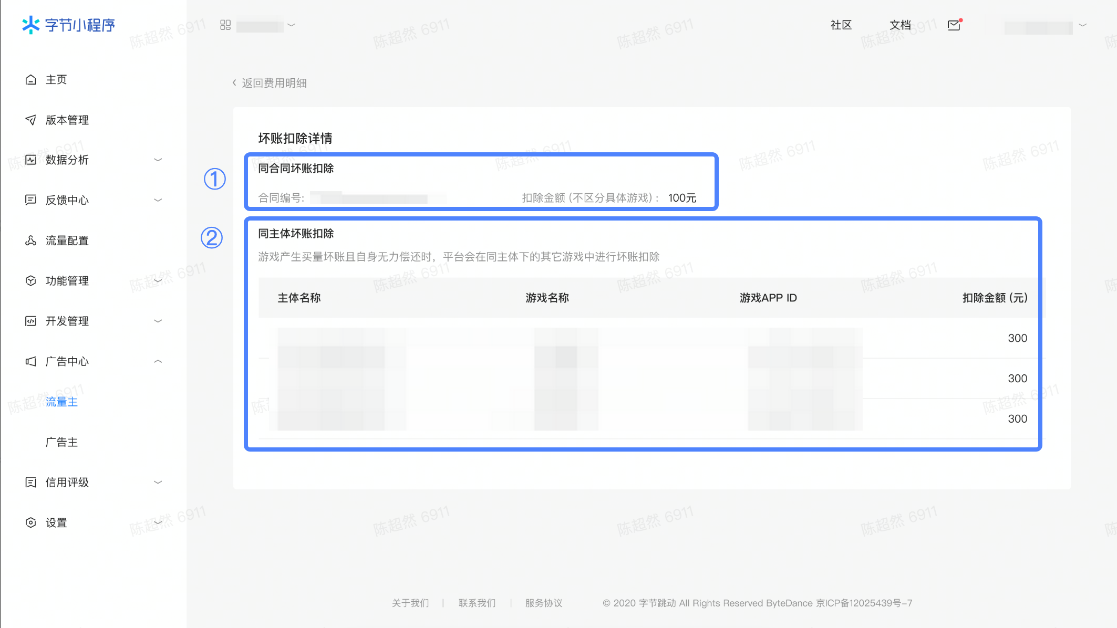
Task: Open the app selector dropdown arrow
Action: (292, 25)
